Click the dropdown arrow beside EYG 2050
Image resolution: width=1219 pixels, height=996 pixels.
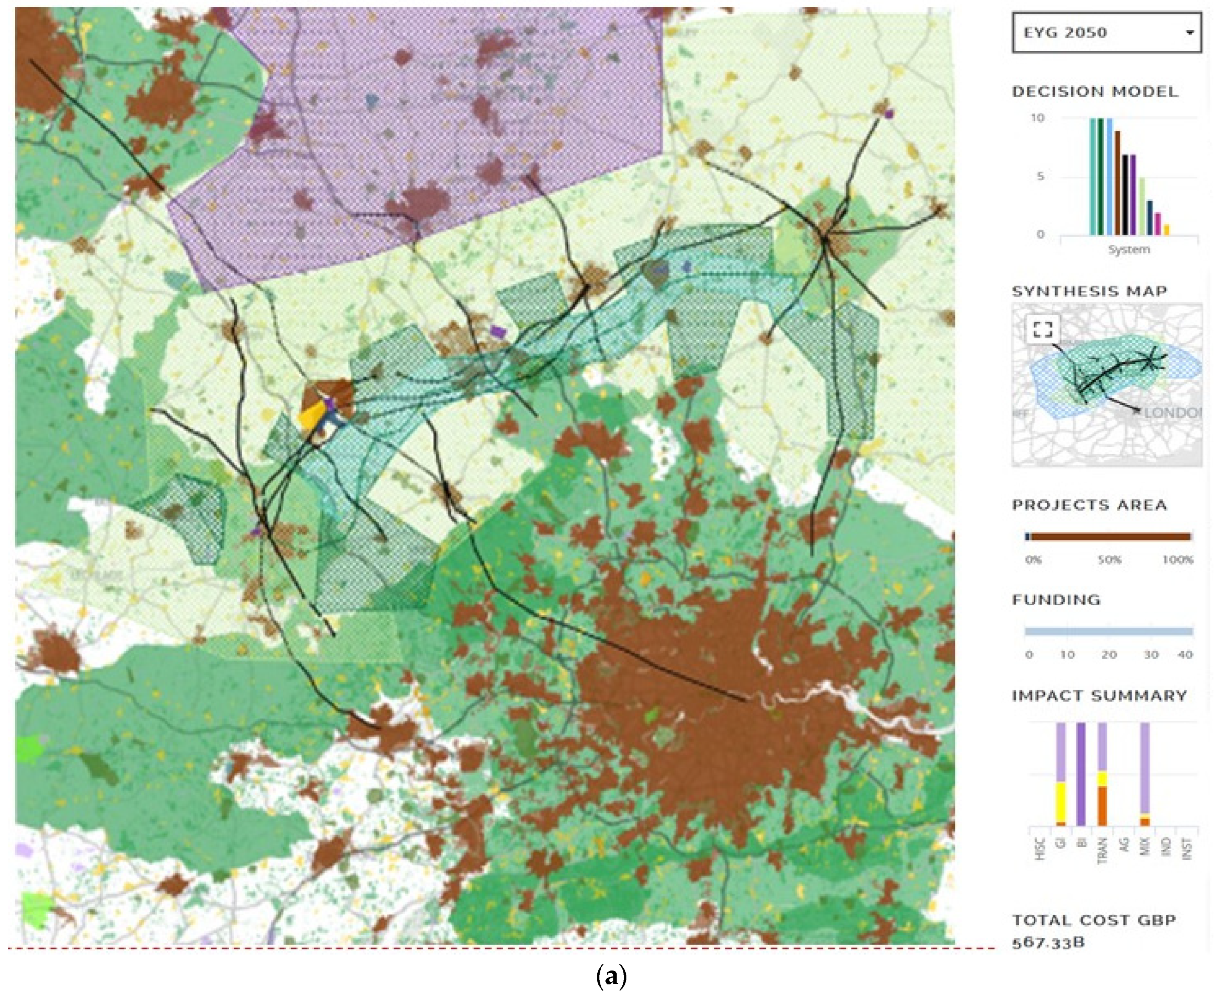pos(1190,33)
